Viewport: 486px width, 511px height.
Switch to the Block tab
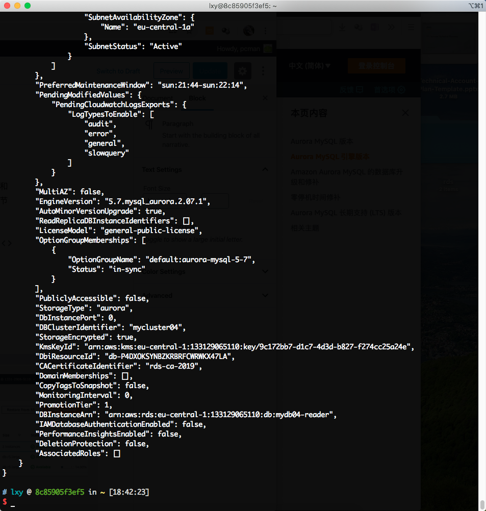tap(197, 98)
